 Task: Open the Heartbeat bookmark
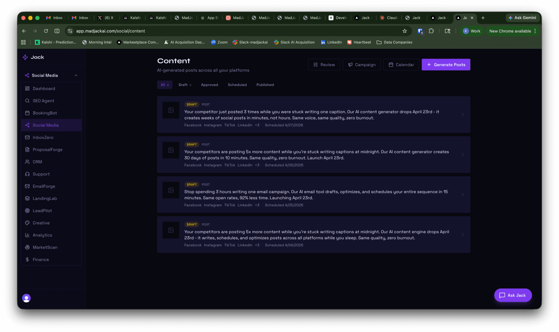(x=359, y=42)
